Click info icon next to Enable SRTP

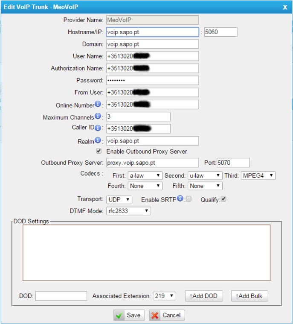(x=180, y=199)
